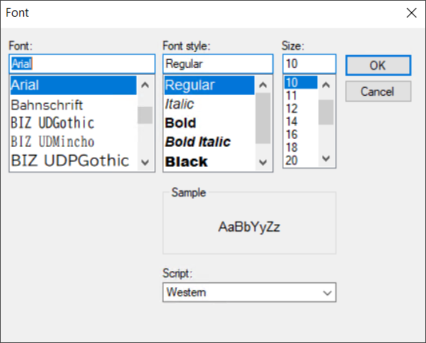The height and width of the screenshot is (343, 426).
Task: Select size 12 in list
Action: pyautogui.click(x=301, y=108)
